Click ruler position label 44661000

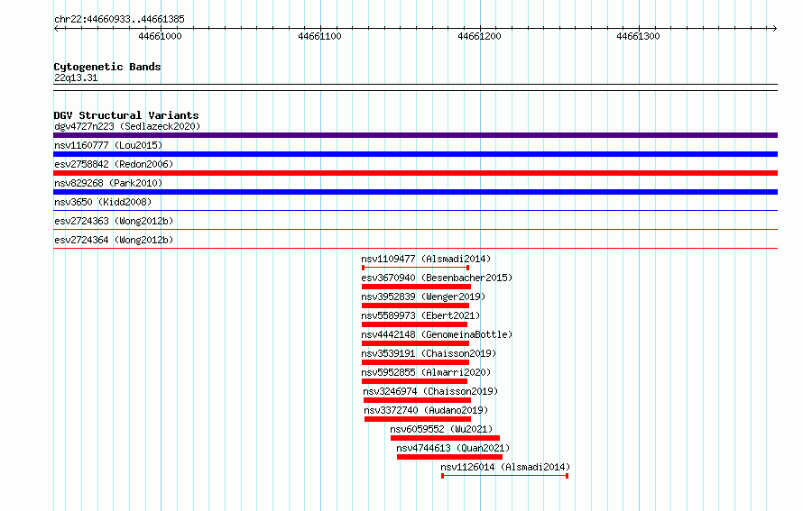(x=161, y=36)
